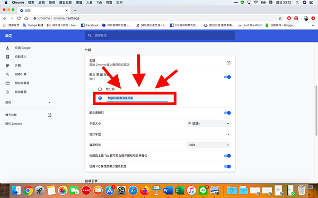318x198 pixels.
Task: Select the custom URL radio button
Action: (x=100, y=98)
